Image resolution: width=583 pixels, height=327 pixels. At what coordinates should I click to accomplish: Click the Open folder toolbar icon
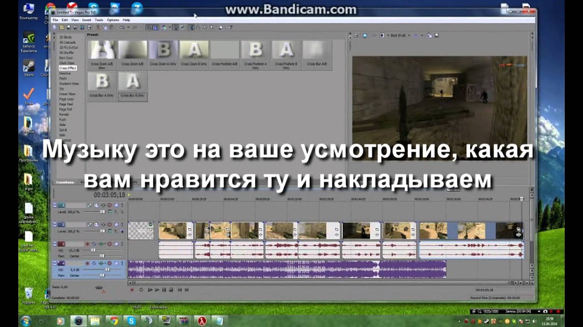point(61,27)
